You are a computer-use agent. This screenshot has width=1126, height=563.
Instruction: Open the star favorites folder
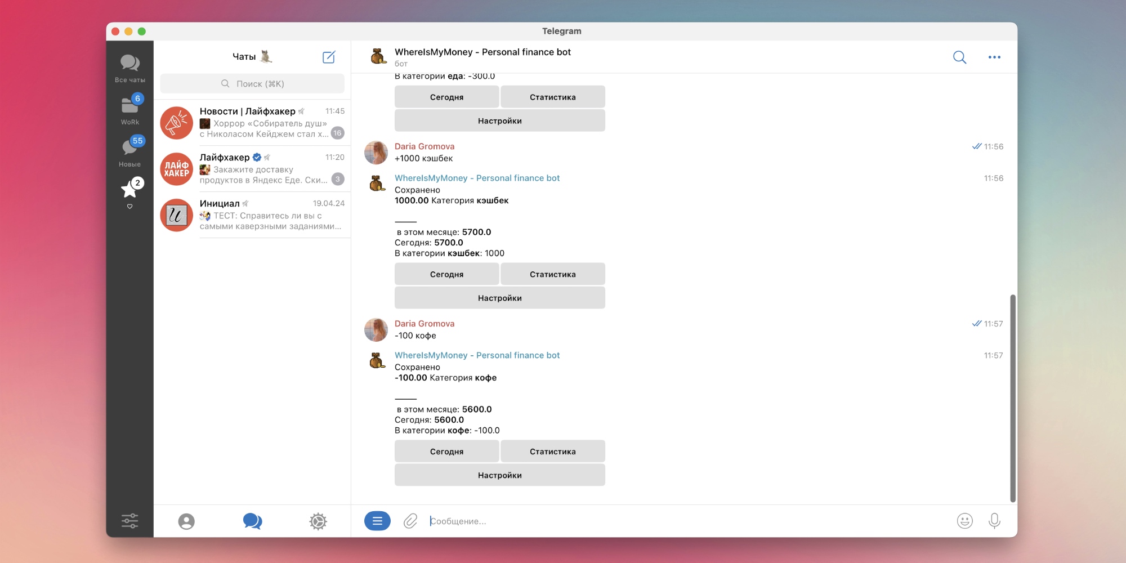pyautogui.click(x=129, y=193)
